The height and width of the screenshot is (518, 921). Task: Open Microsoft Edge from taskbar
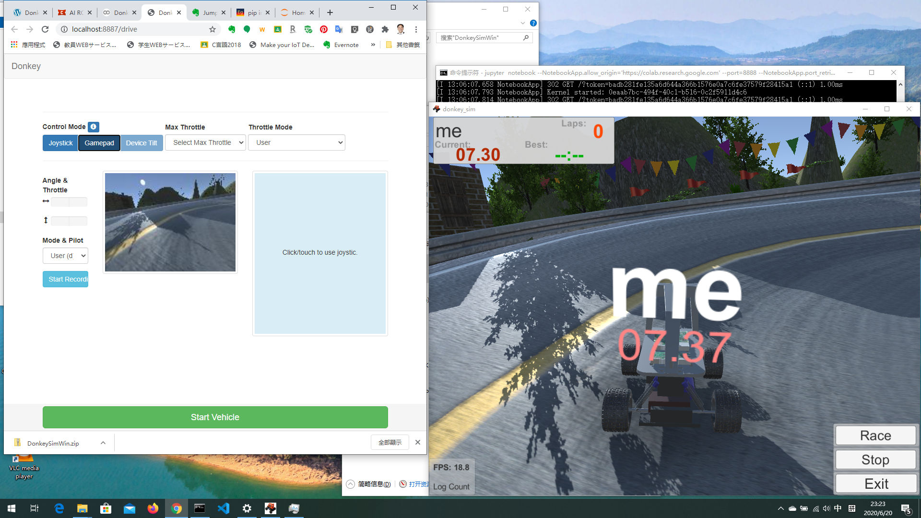click(x=59, y=508)
